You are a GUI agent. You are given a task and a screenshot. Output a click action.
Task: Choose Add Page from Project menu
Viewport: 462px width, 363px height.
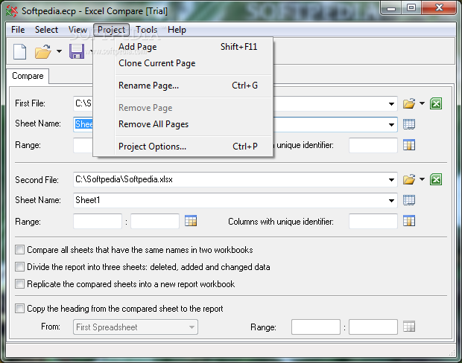tap(183, 47)
